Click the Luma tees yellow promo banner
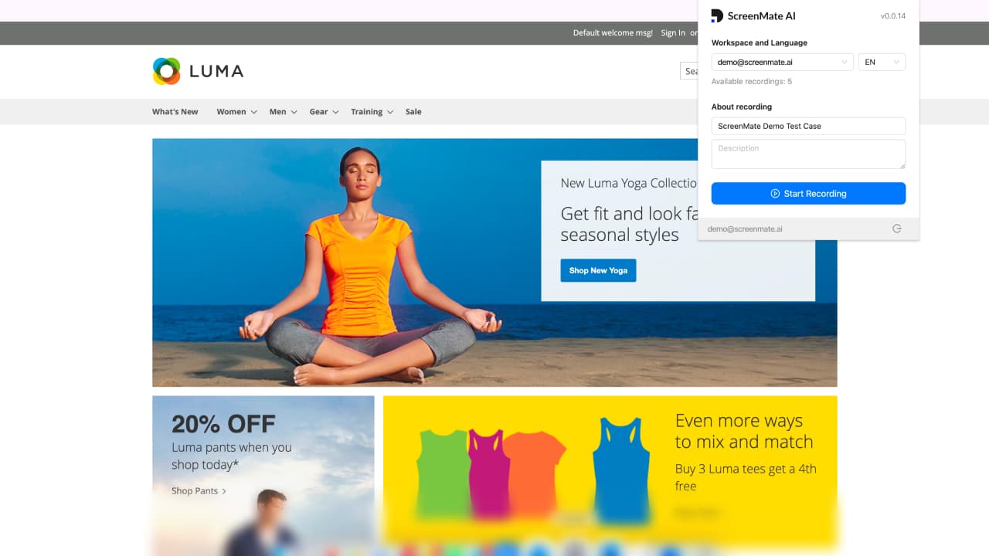989x556 pixels. click(610, 470)
